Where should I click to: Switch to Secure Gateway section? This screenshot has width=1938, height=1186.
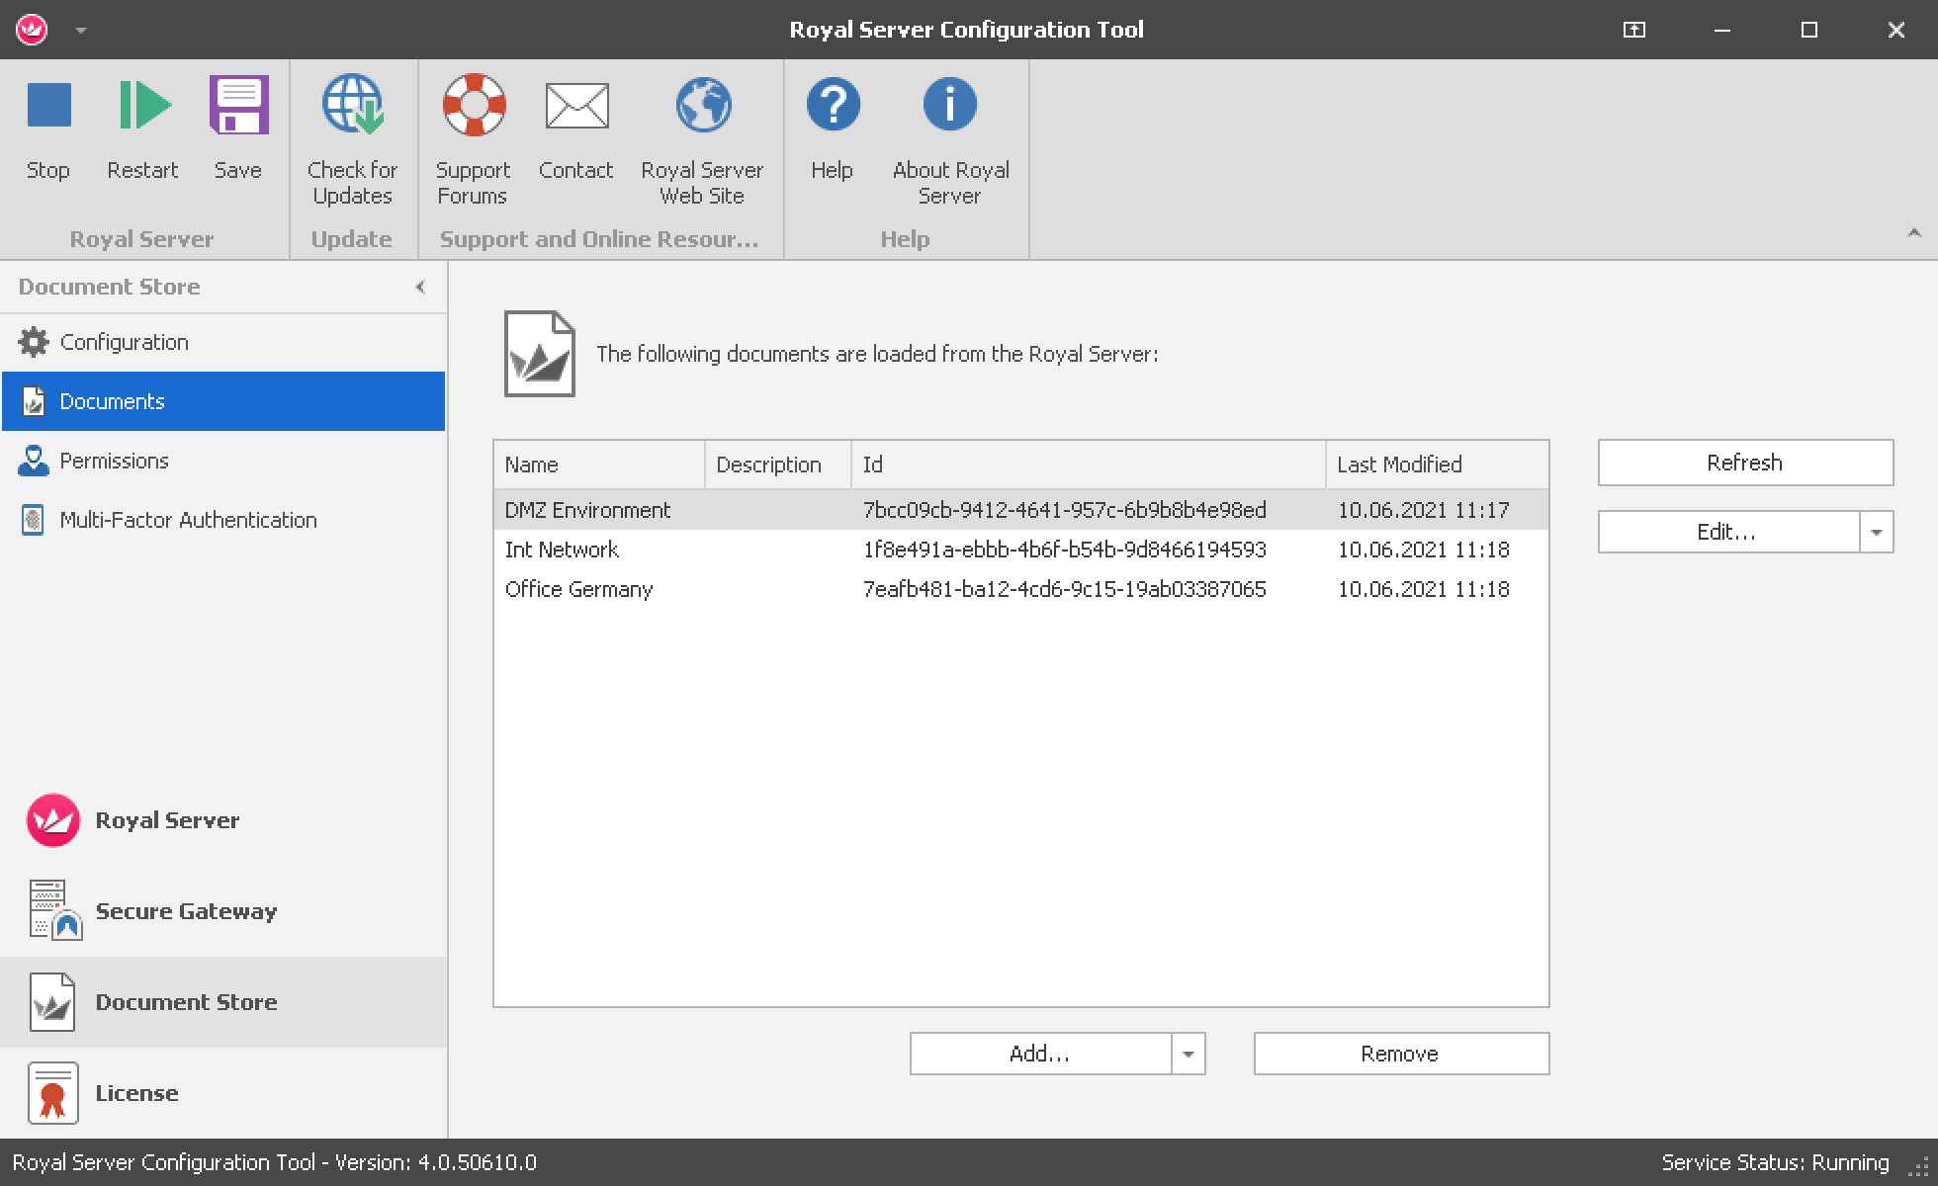[186, 911]
